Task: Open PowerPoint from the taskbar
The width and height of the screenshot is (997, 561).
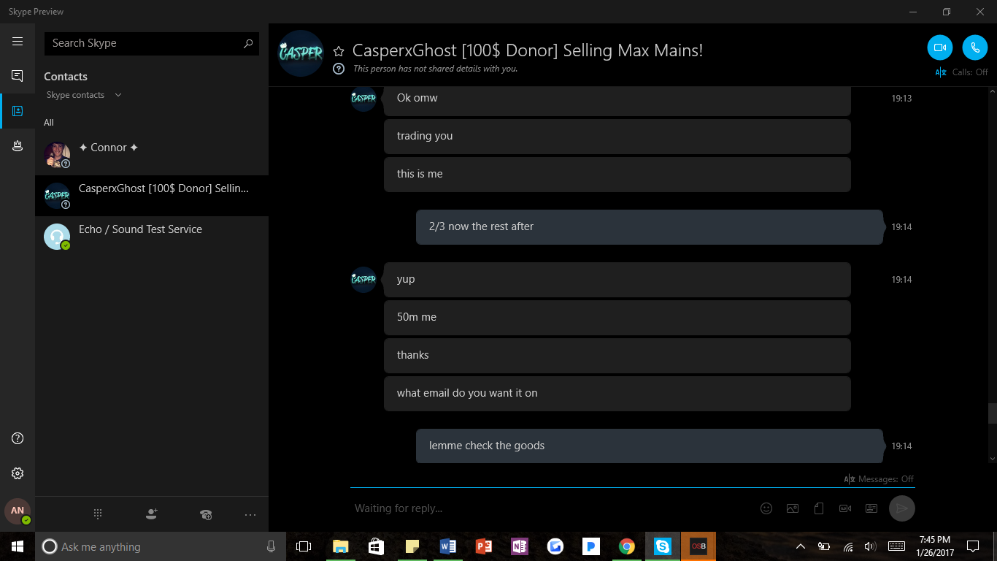Action: pos(483,546)
